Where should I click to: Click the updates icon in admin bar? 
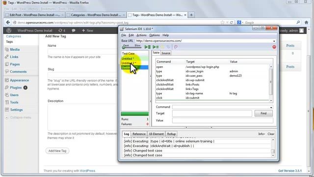click(62, 30)
